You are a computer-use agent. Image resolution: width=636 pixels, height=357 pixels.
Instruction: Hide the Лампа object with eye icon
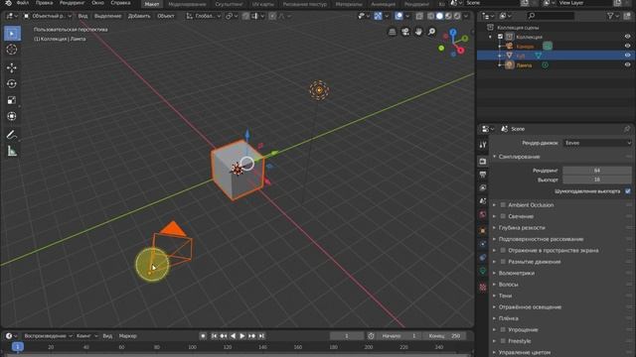627,64
